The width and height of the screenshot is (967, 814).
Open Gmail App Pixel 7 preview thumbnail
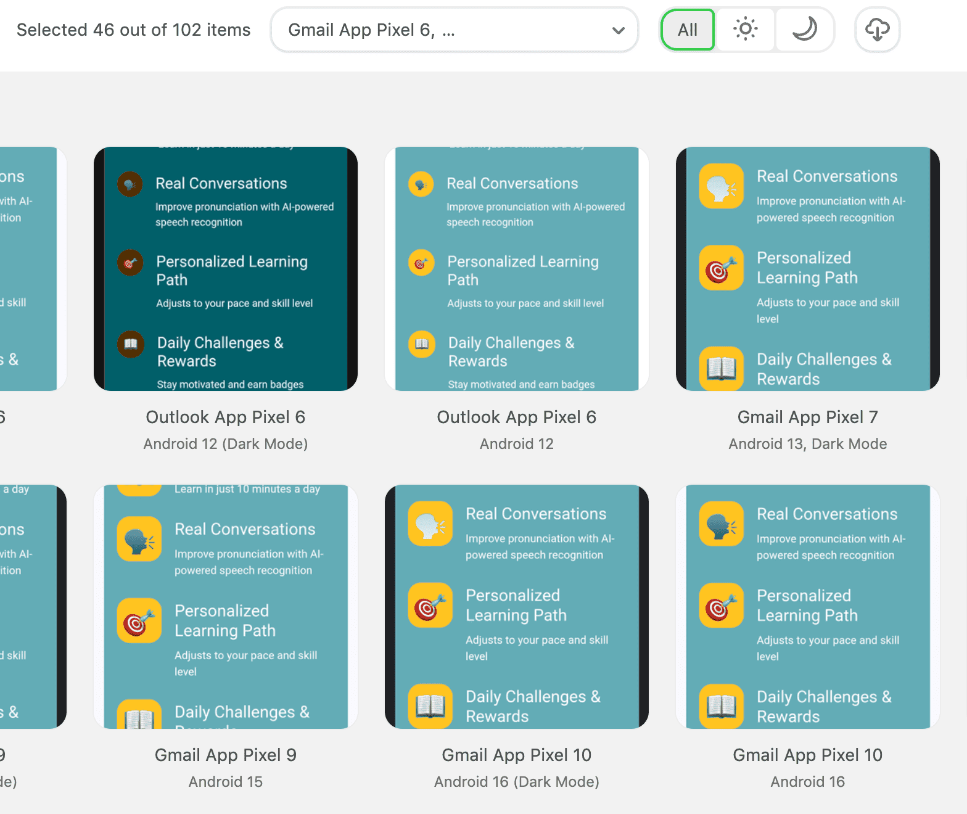(808, 269)
